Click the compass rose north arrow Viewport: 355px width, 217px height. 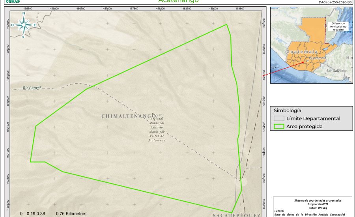click(24, 24)
